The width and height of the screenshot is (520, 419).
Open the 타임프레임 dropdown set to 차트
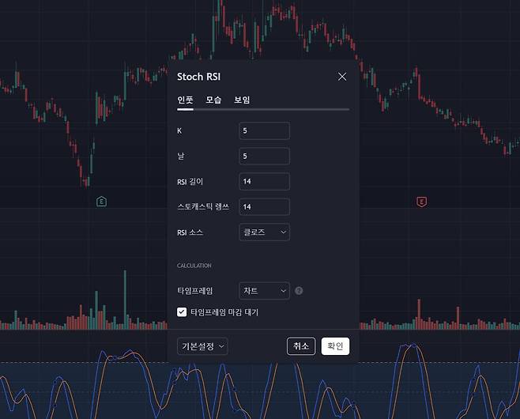264,291
